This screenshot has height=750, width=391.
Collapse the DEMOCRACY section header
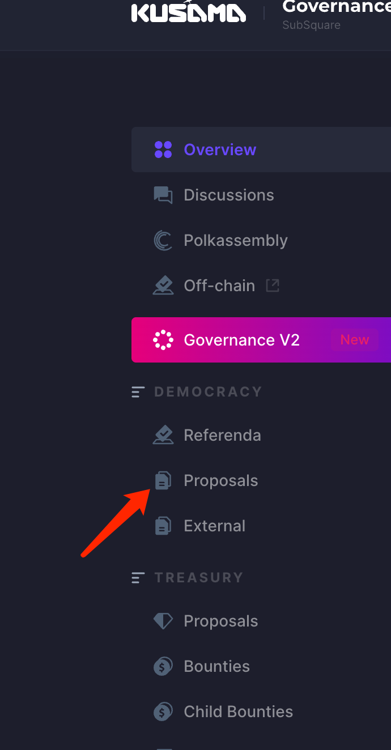(138, 391)
